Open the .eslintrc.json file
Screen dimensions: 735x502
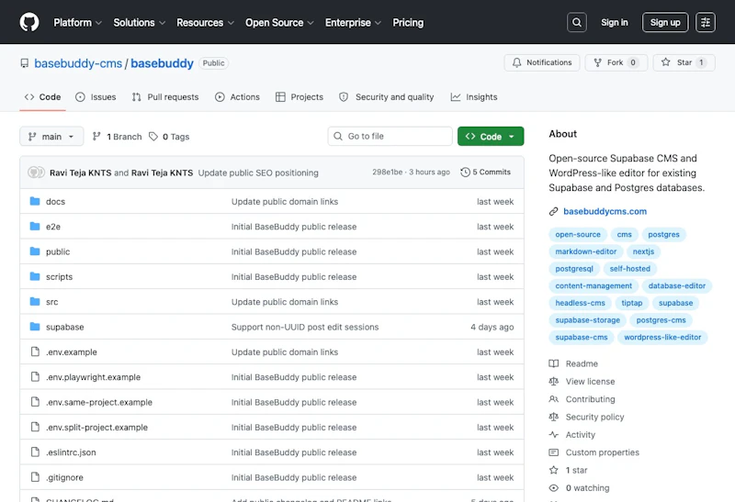point(71,452)
